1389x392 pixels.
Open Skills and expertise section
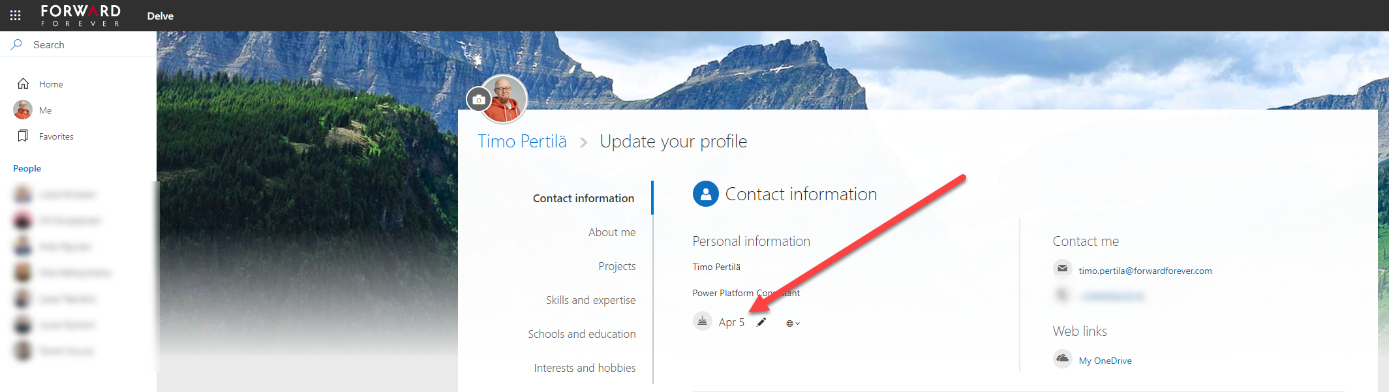pos(590,300)
